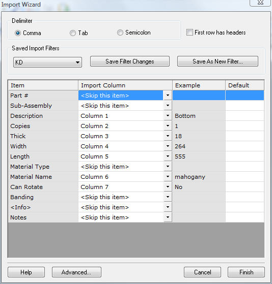Expand Import Column dropdown for Length
The image size is (272, 284).
click(168, 156)
